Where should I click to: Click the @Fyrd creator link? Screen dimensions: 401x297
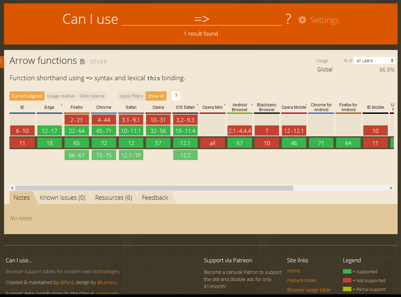click(x=67, y=282)
